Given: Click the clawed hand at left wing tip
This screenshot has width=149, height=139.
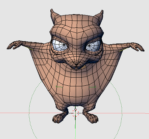Looking at the screenshot, I should 15,45.
